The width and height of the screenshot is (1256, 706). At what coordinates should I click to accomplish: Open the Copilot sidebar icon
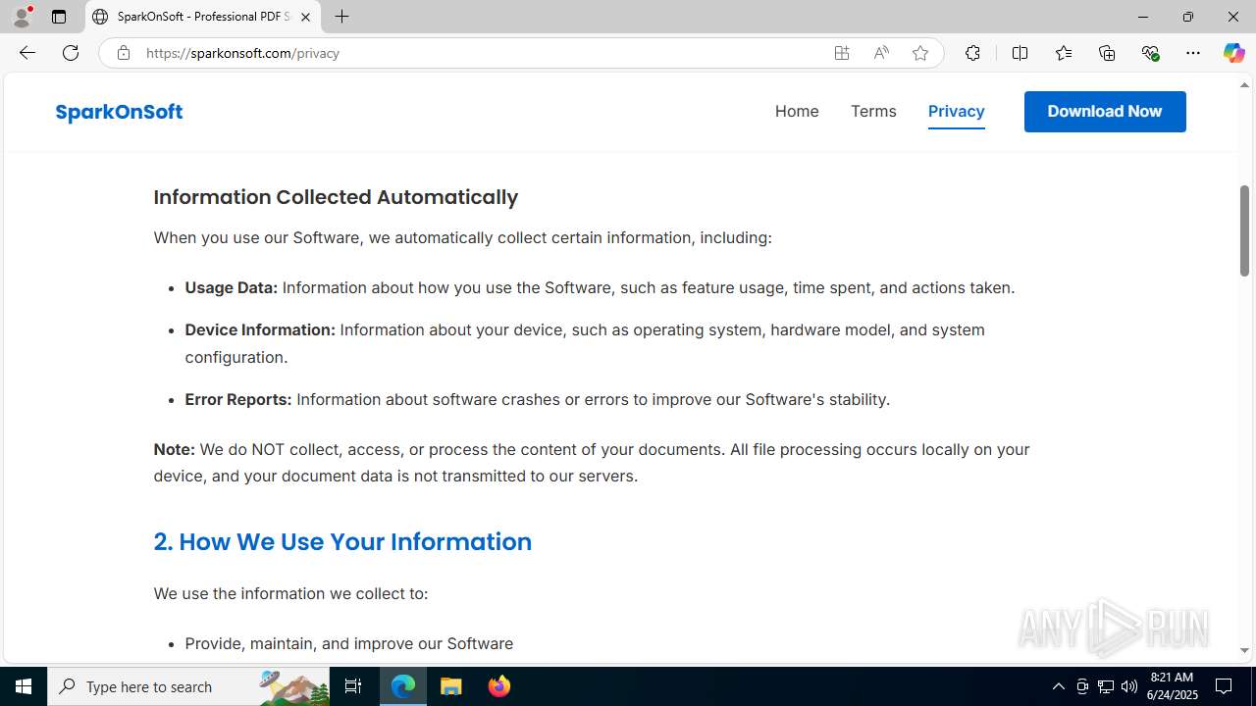coord(1233,53)
